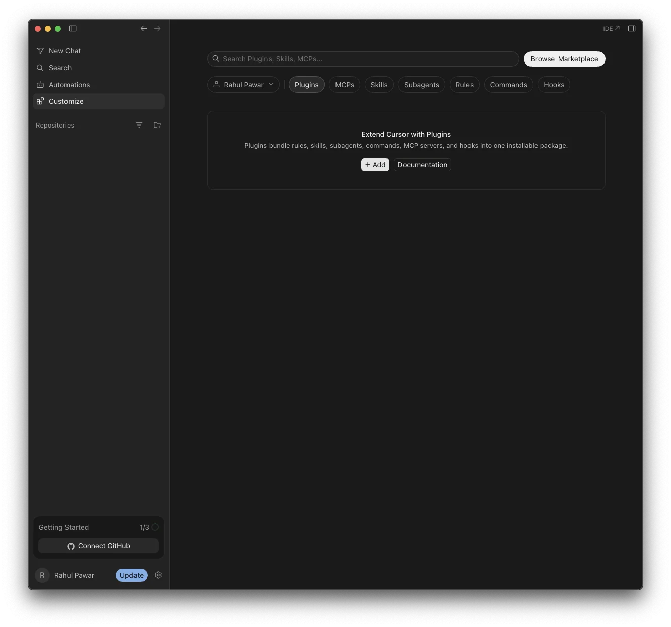
Task: Switch to the Subagents tab
Action: pyautogui.click(x=422, y=85)
